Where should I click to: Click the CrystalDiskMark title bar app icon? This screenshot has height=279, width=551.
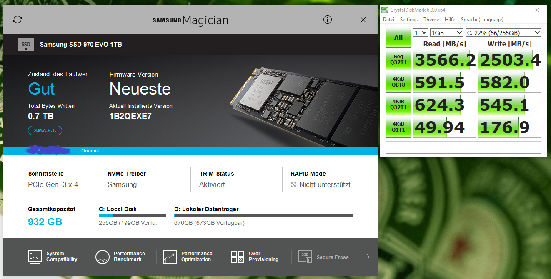(385, 10)
